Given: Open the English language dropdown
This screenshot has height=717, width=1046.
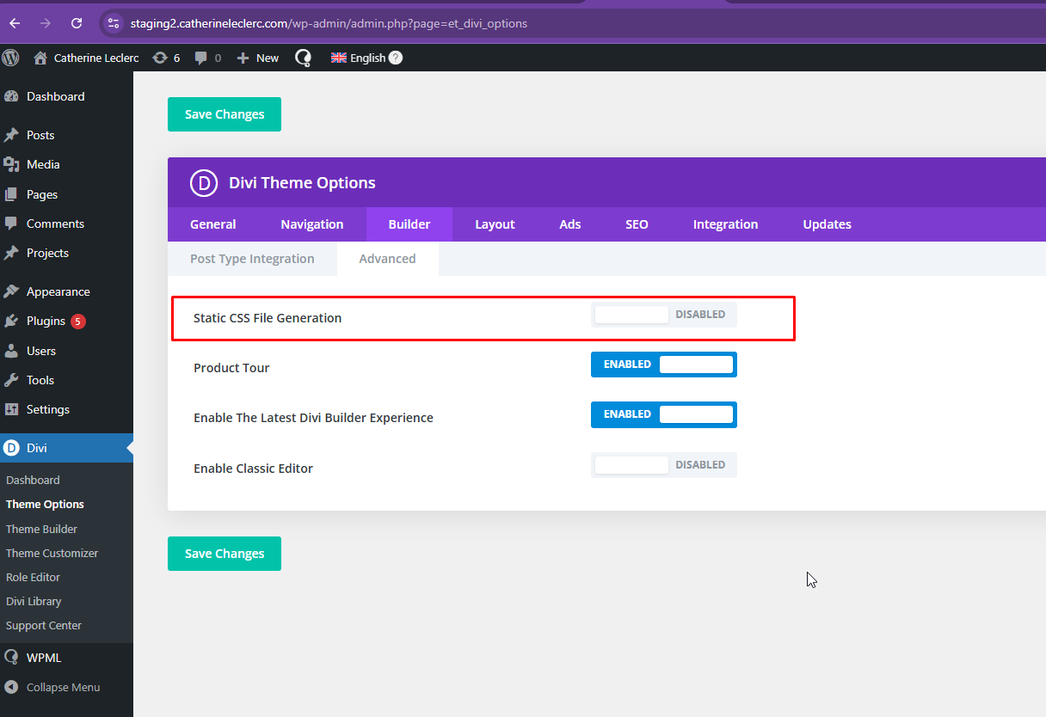Looking at the screenshot, I should click(x=358, y=58).
